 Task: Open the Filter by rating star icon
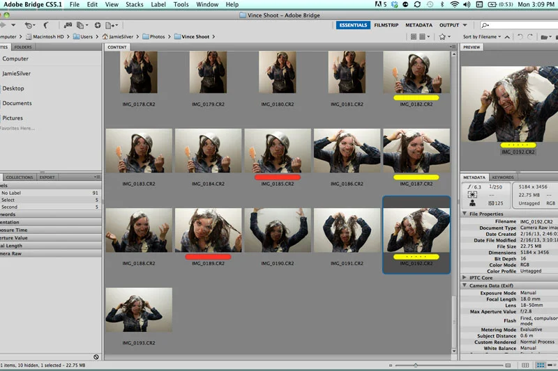pyautogui.click(x=444, y=37)
